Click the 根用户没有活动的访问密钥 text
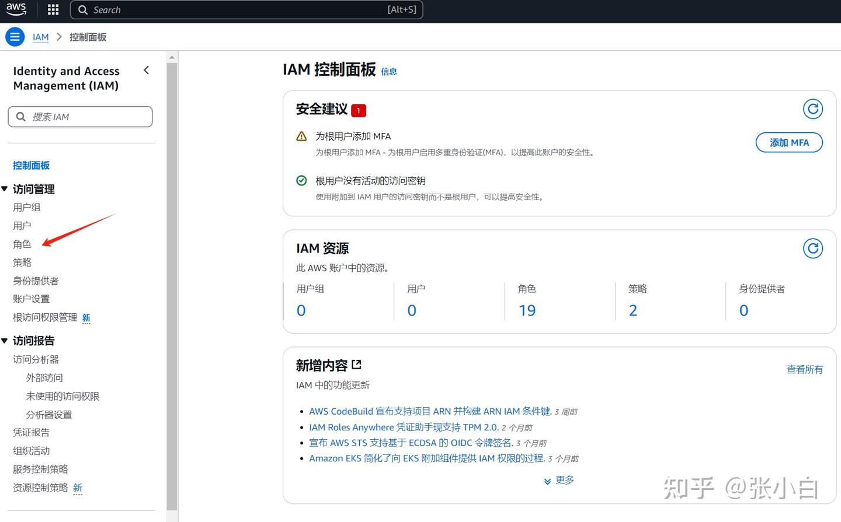 [371, 181]
